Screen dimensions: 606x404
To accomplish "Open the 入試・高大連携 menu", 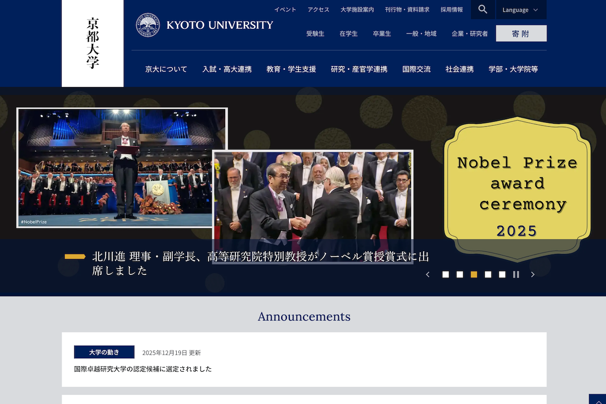I will pos(227,69).
